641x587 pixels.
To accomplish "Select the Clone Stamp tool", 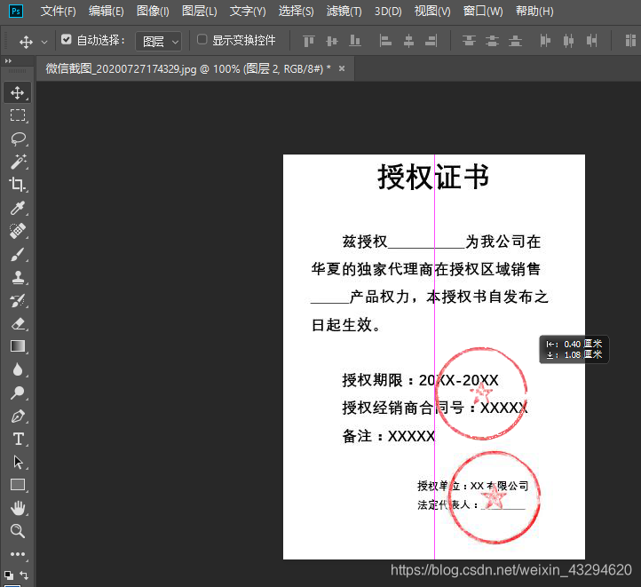I will (18, 277).
